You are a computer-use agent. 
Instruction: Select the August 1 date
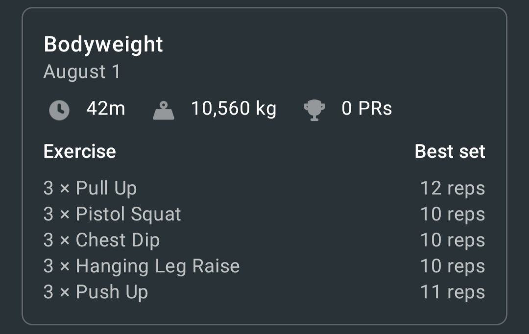coord(82,72)
